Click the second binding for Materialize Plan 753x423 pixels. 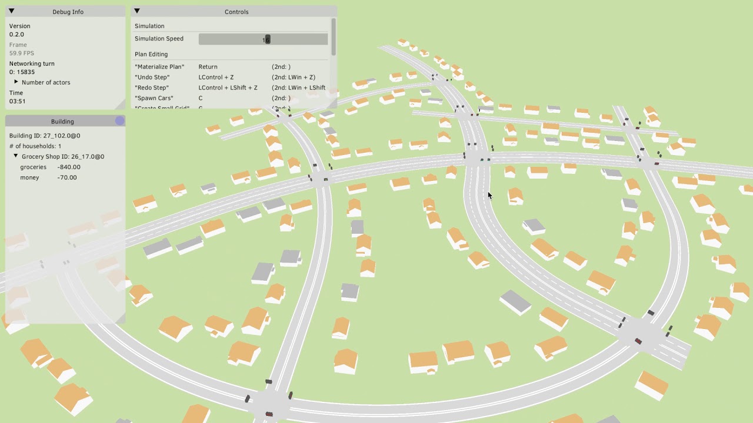[281, 67]
